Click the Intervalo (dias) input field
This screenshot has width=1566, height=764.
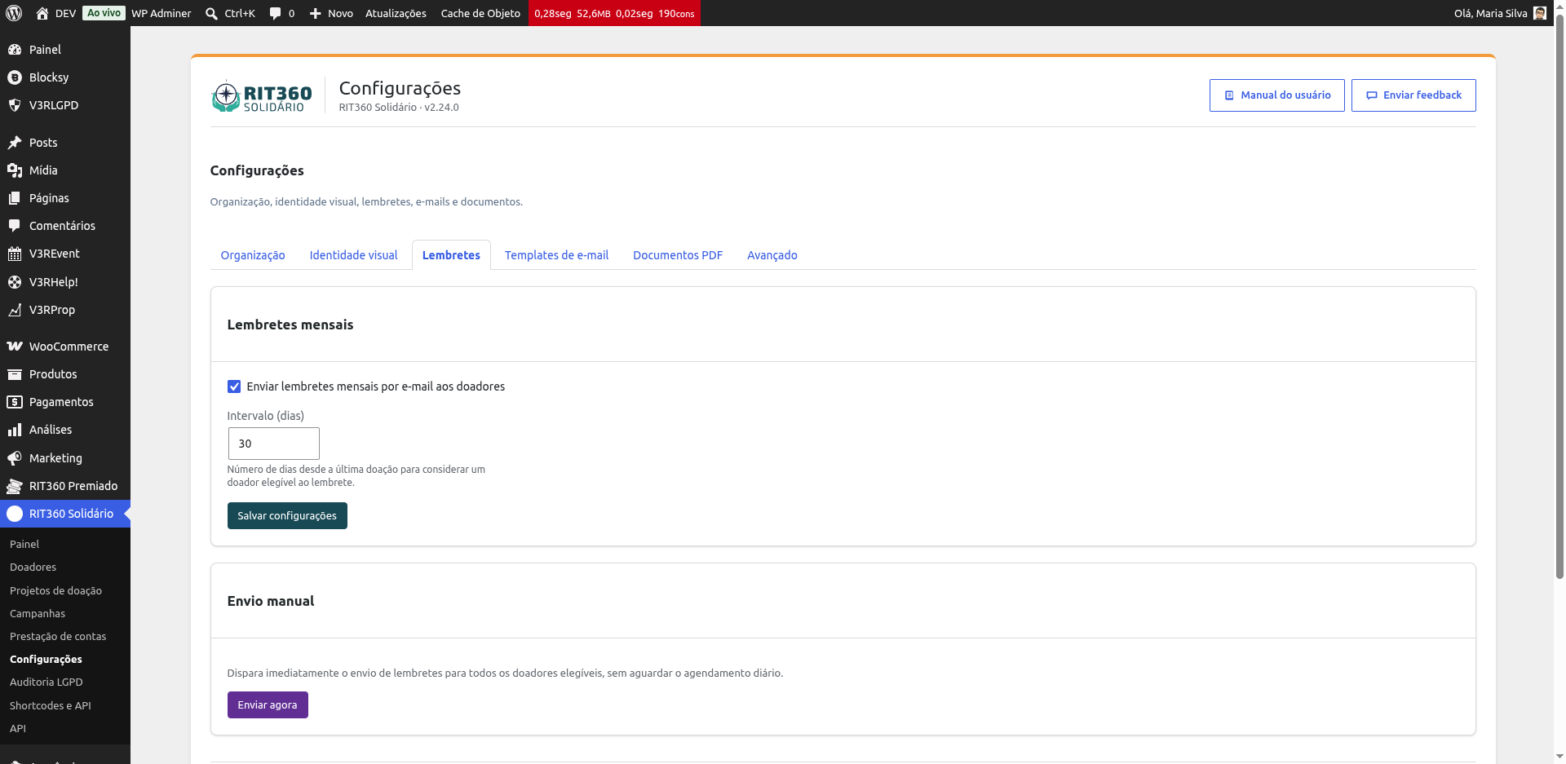[x=273, y=444]
